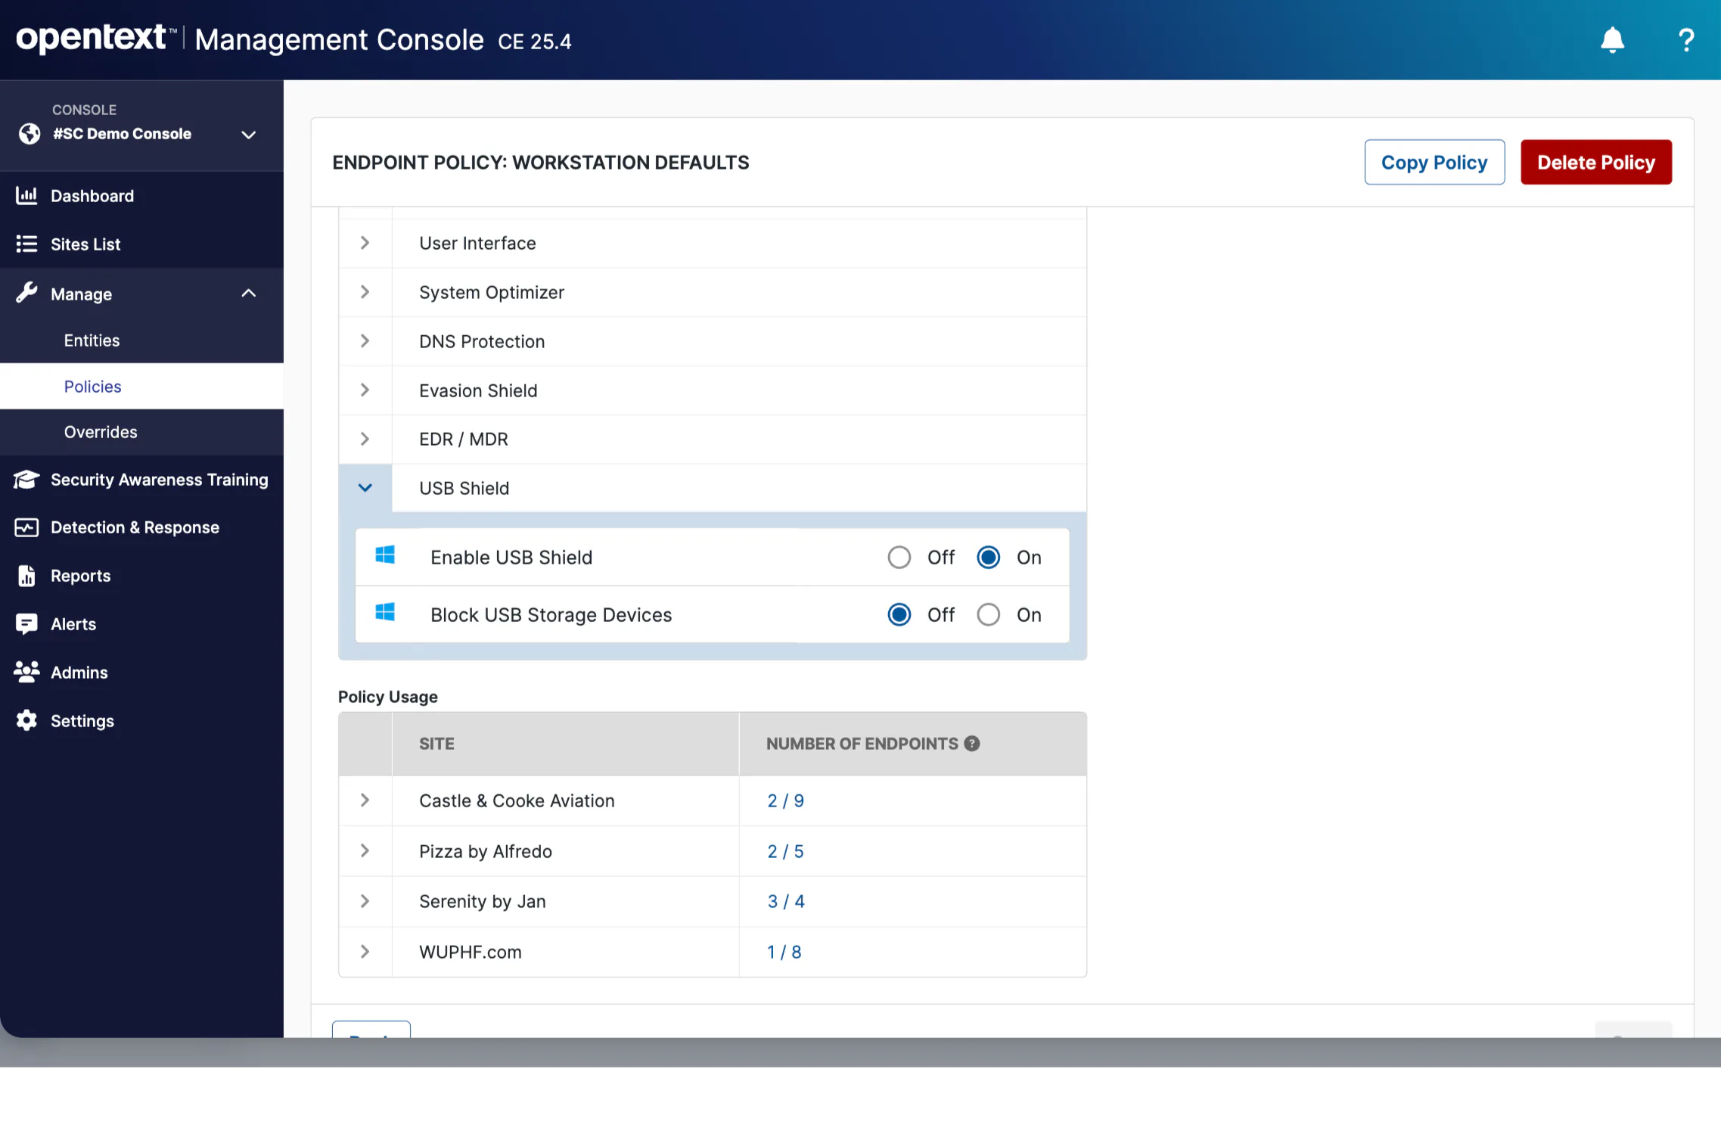
Task: Open the #SC Demo Console dropdown
Action: tap(248, 135)
